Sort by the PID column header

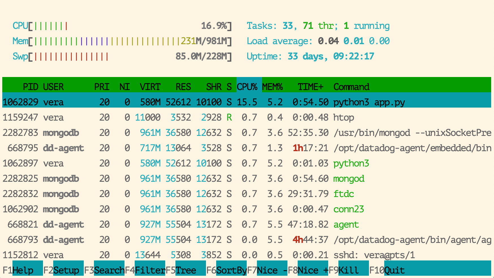(31, 87)
